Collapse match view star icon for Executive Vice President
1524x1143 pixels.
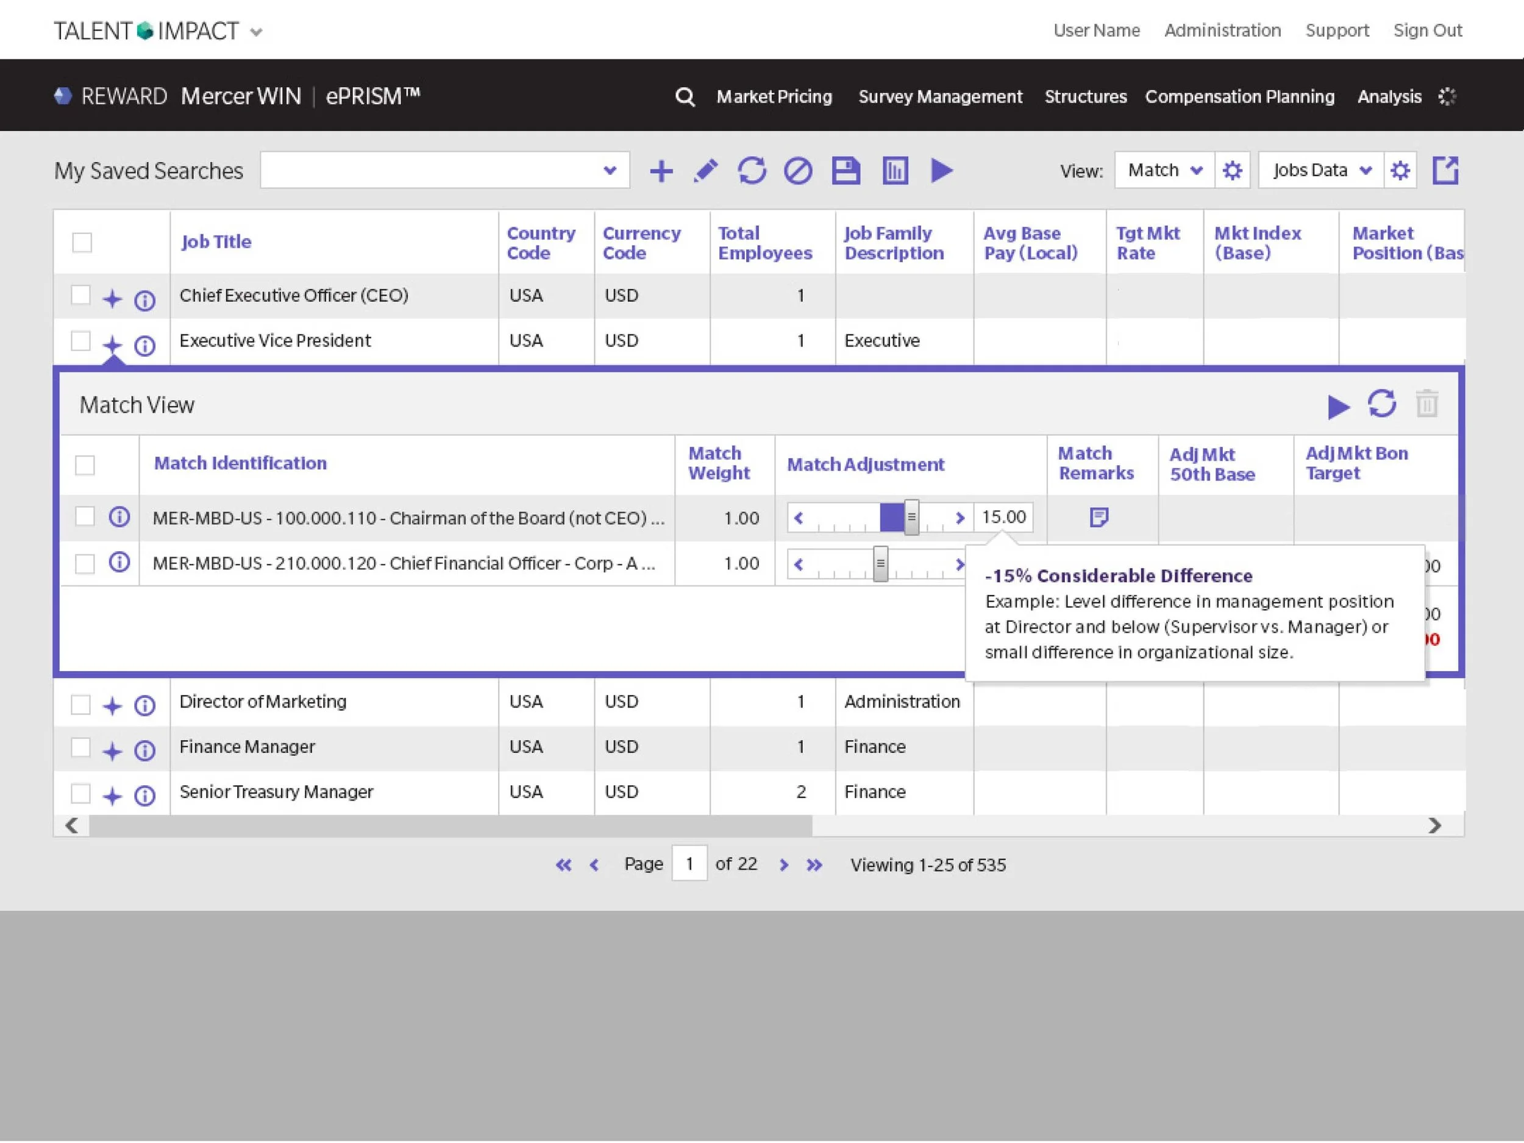tap(112, 344)
